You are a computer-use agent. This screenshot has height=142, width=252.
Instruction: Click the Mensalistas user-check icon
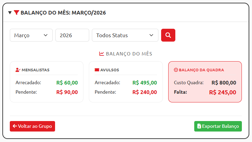click(18, 70)
